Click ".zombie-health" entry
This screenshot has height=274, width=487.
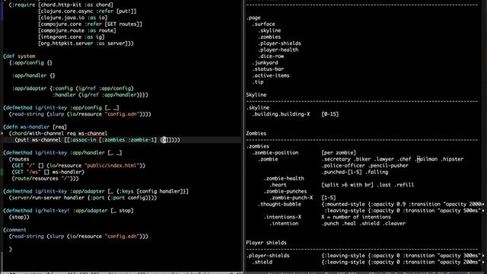[284, 178]
